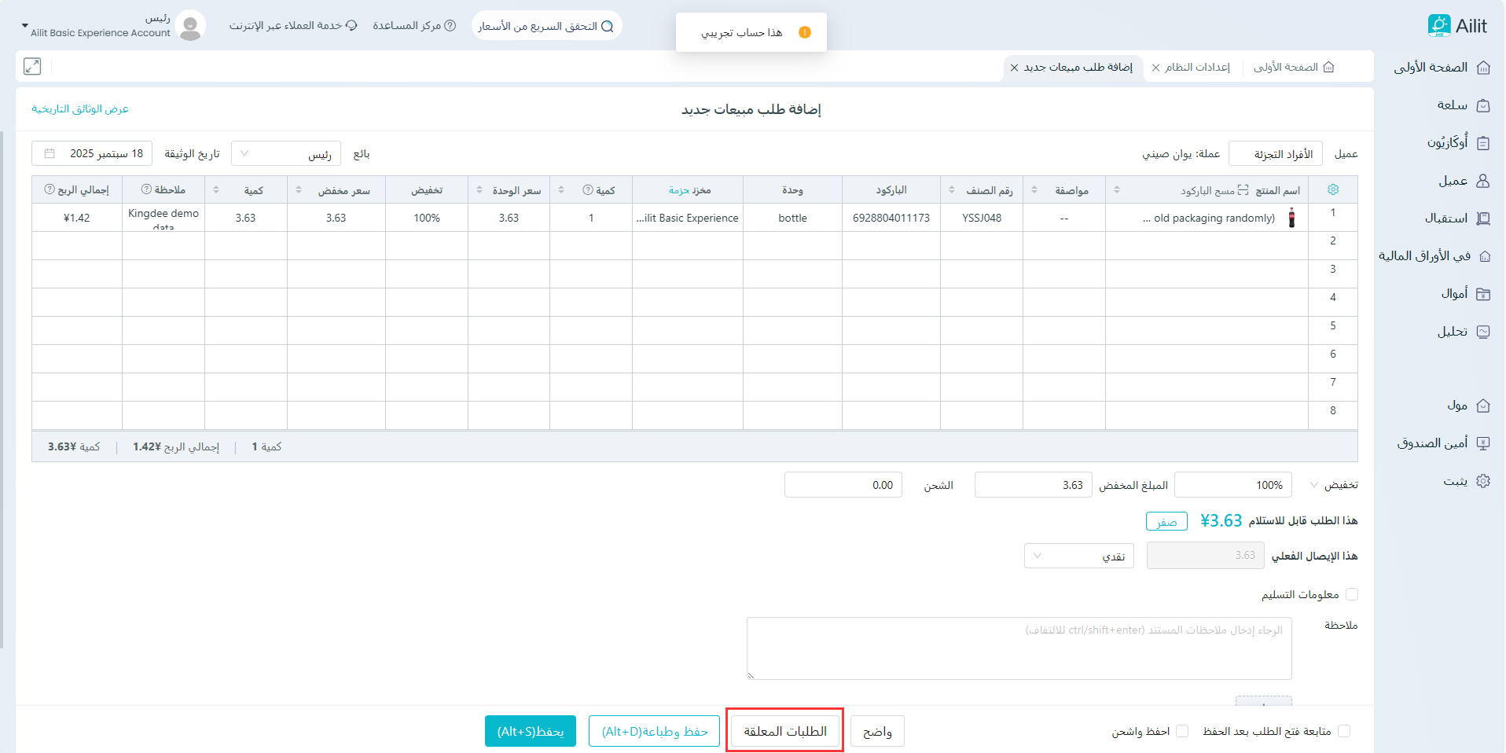This screenshot has width=1506, height=753.
Task: Click the الطلبات المعلقة pending orders button
Action: pos(784,732)
